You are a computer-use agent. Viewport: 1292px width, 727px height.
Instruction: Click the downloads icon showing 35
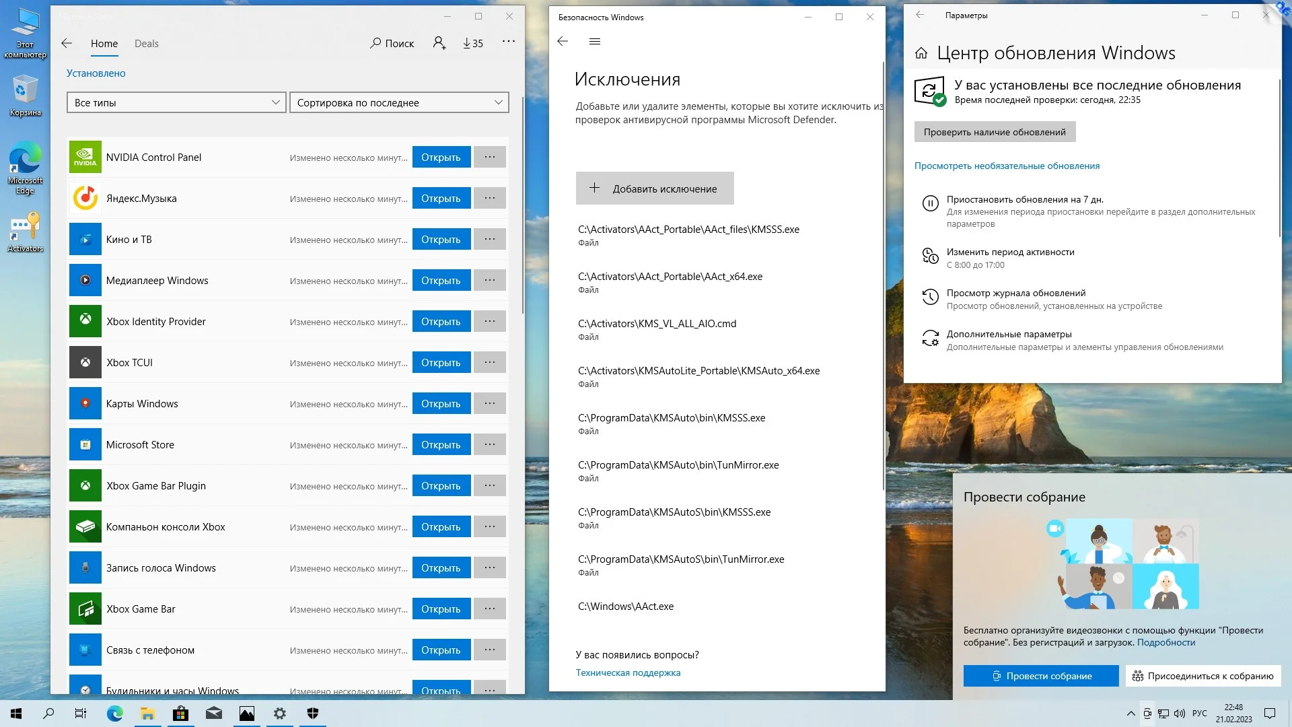(473, 43)
